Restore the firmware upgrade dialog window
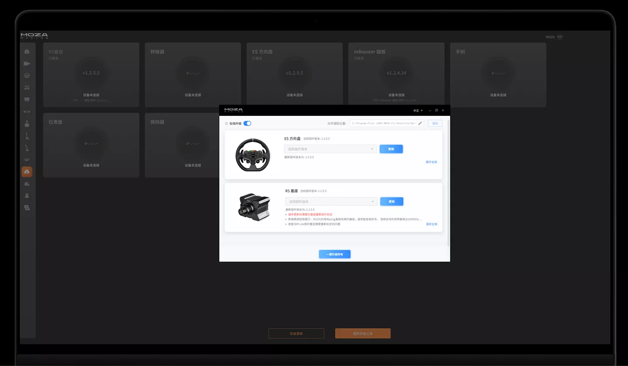Screen dimensions: 628x366 tap(436, 110)
